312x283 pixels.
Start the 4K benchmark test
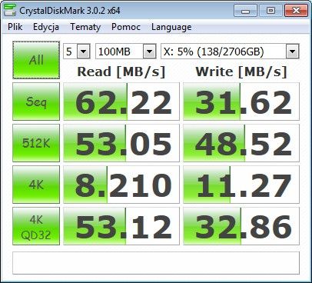[36, 185]
